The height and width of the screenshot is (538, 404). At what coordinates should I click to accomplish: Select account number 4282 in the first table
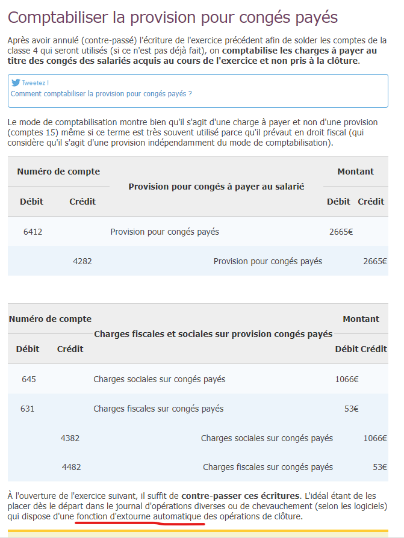[82, 261]
